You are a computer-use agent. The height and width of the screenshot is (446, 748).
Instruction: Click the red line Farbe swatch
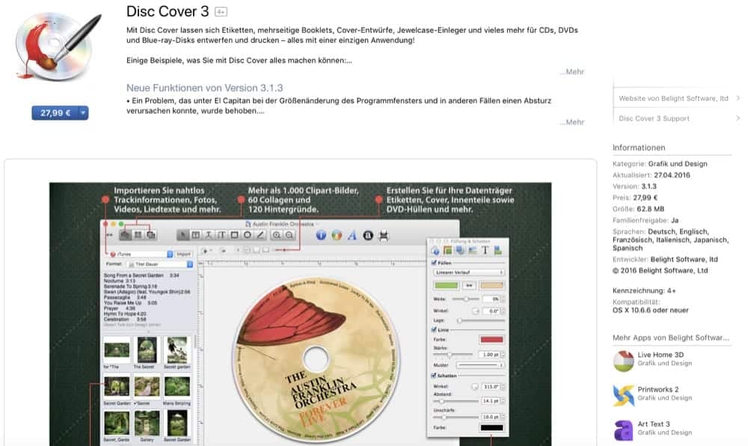pyautogui.click(x=491, y=339)
